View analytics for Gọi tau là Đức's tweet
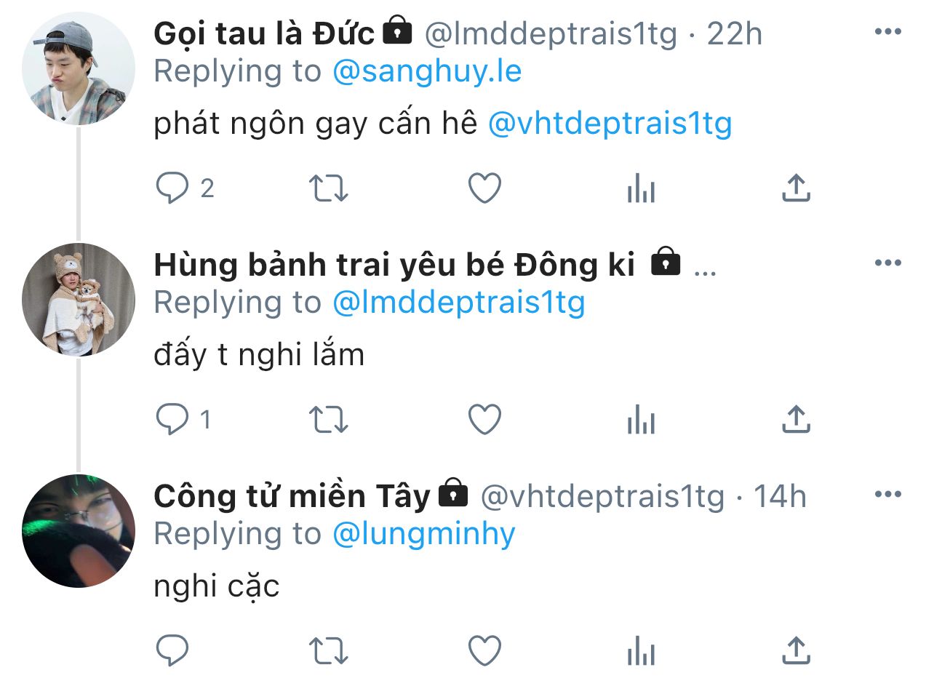The height and width of the screenshot is (678, 934). (x=641, y=188)
